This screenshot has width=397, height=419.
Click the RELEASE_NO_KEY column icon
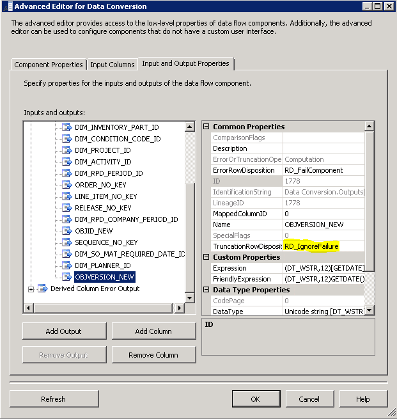pos(67,208)
